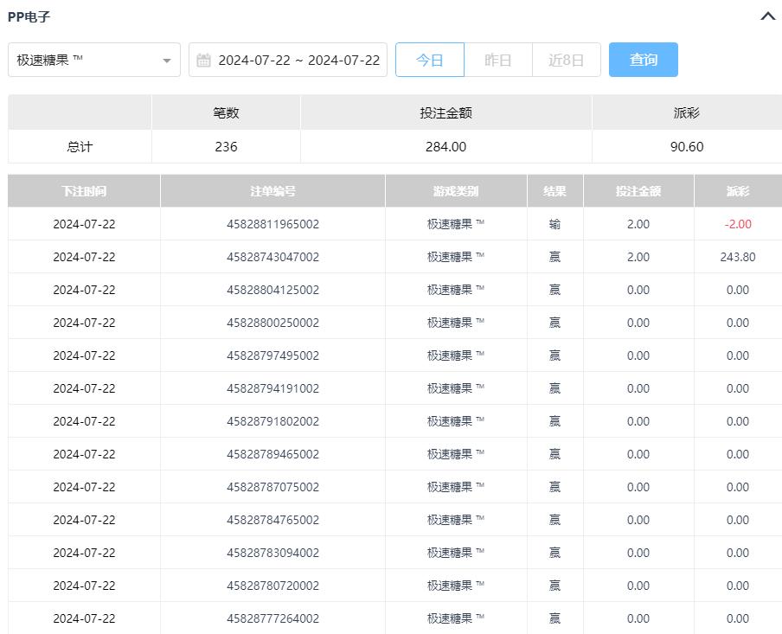Click the red -2.00 payout value
Viewport: 782px width, 634px height.
[x=737, y=224]
